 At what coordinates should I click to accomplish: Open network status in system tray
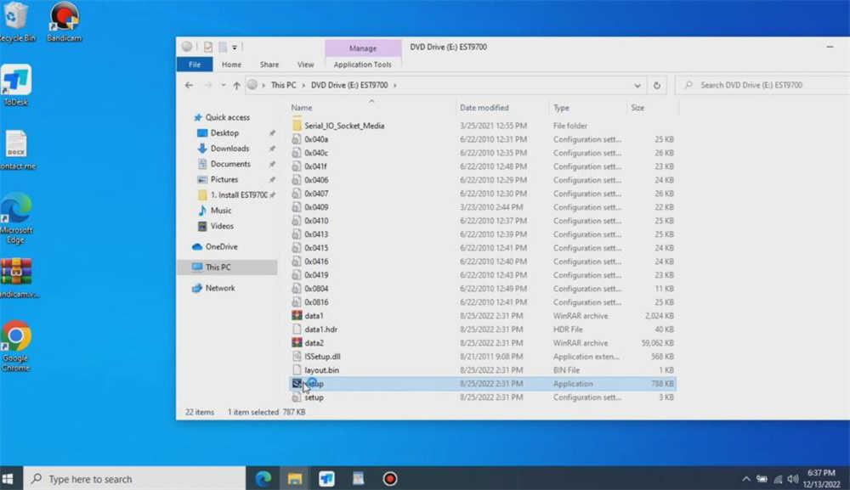[778, 479]
